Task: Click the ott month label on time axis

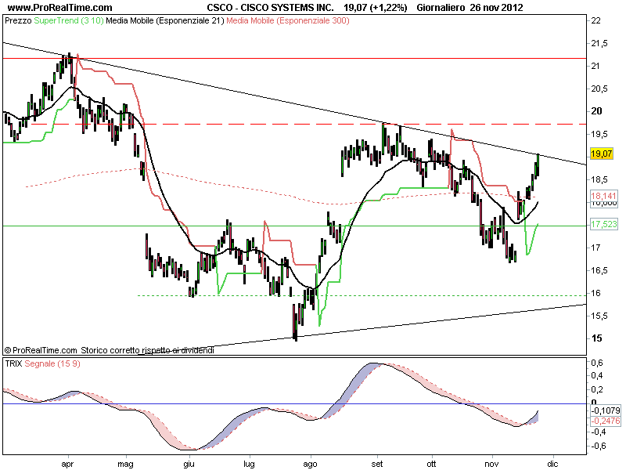Action: point(432,464)
